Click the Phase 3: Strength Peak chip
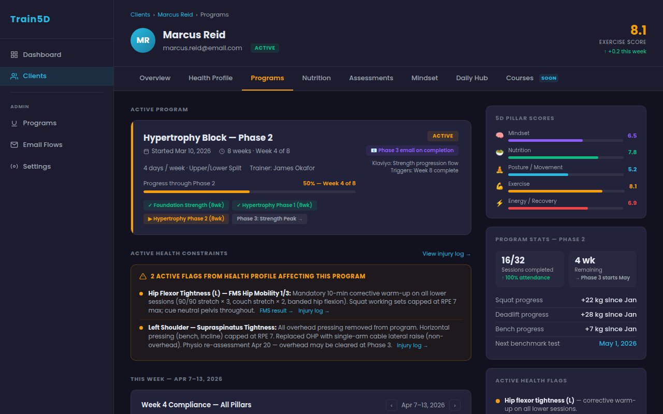Screen dimensions: 663x414 269,218
